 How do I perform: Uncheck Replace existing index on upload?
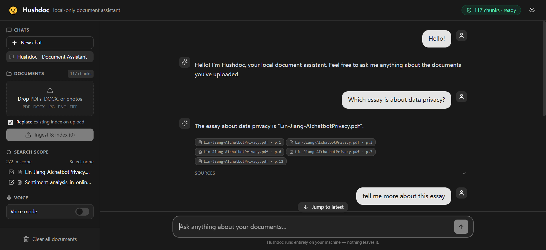pos(11,122)
